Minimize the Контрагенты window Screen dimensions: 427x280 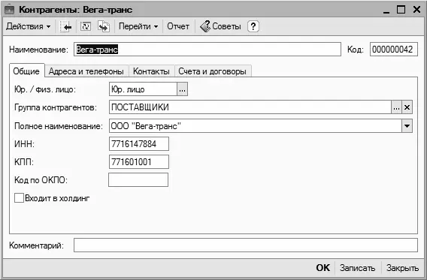386,11
